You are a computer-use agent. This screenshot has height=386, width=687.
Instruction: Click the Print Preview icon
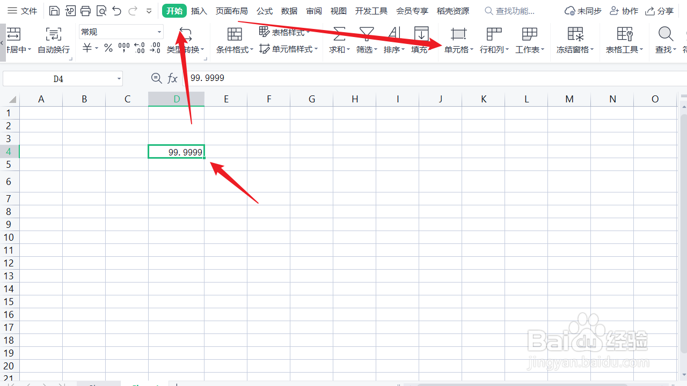coord(101,11)
